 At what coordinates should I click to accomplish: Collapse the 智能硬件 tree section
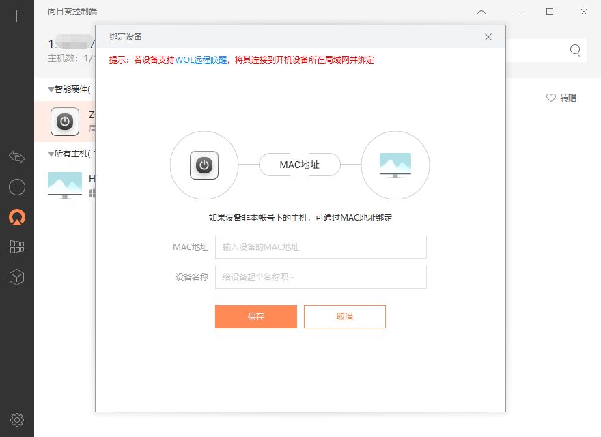tap(51, 89)
